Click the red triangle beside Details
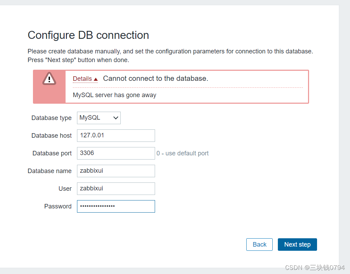 tap(96, 79)
